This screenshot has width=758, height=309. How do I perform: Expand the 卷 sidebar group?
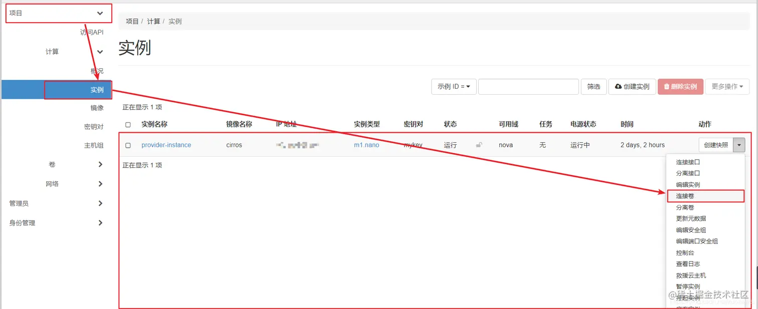point(100,164)
